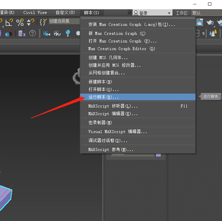
Task: Click the help question mark icon
Action: [32, 33]
